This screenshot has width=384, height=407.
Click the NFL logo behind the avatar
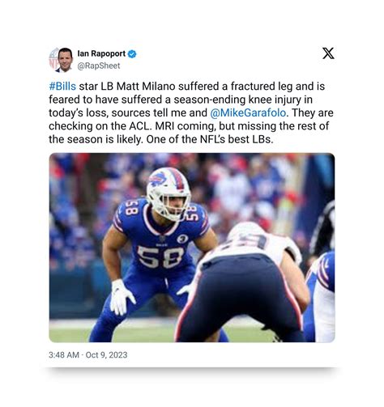pos(52,60)
